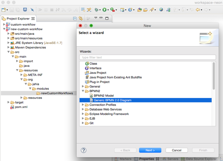The height and width of the screenshot is (161, 223).
Task: Click the Launch Web Service Explorer icon
Action: click(x=169, y=10)
